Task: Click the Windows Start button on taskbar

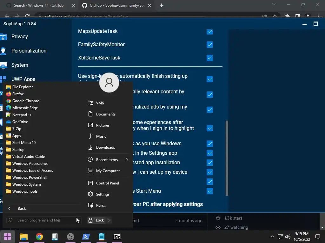Action: [x=8, y=237]
